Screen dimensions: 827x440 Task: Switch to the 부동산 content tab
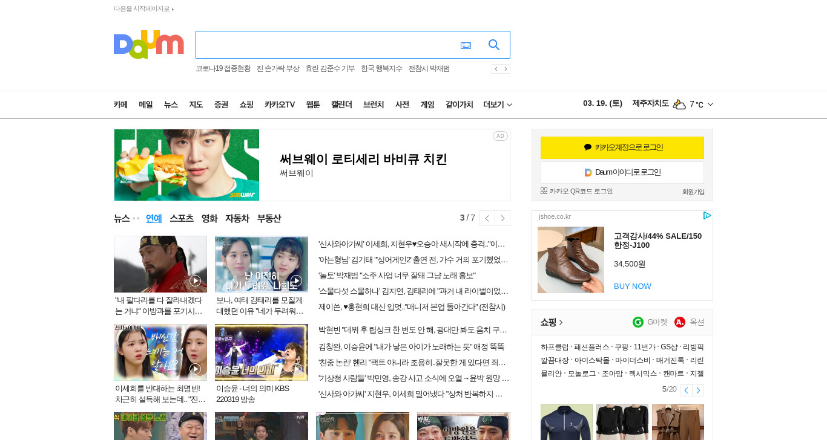(269, 218)
